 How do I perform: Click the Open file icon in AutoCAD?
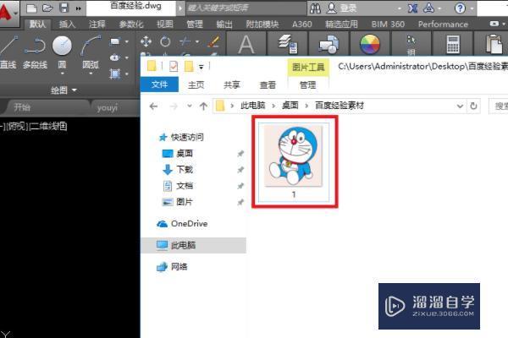[47, 8]
